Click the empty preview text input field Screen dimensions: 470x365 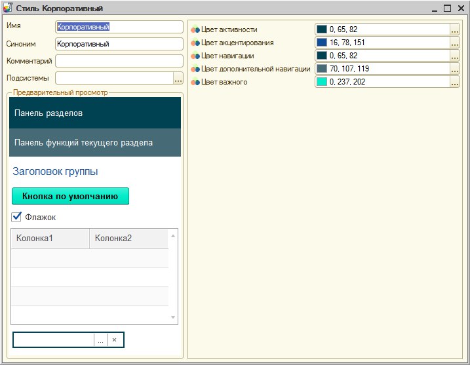(53, 340)
